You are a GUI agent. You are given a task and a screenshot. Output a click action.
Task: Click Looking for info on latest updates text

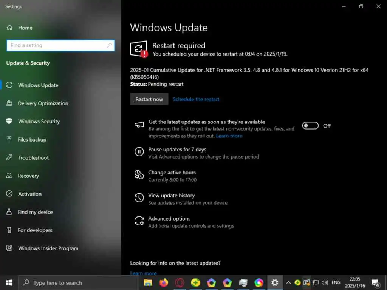(175, 263)
